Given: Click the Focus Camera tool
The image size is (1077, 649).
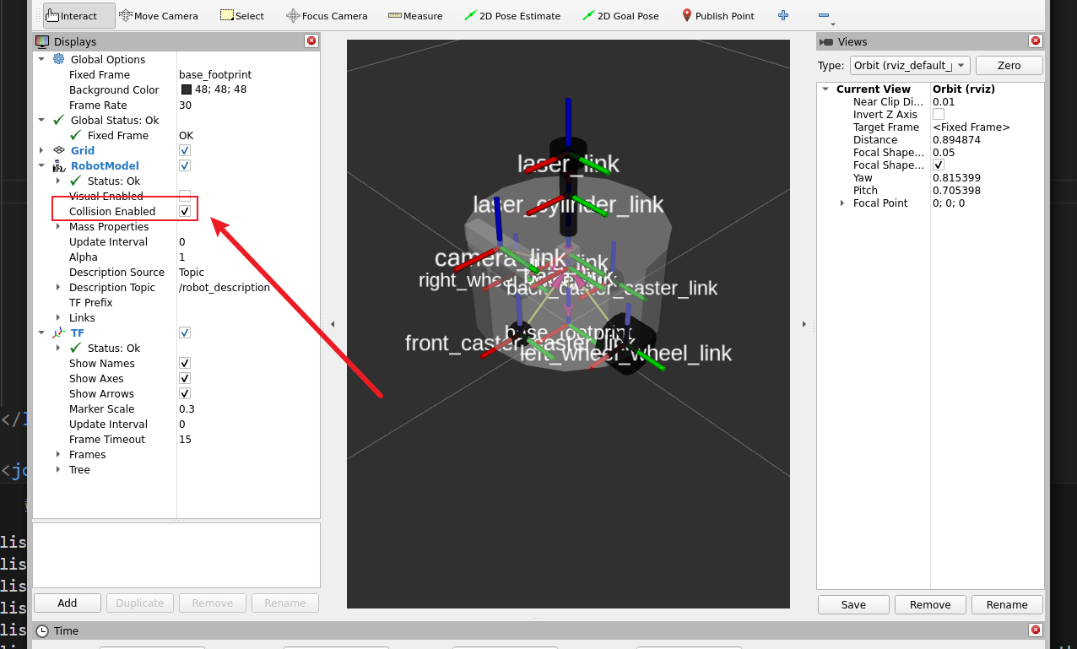Looking at the screenshot, I should pyautogui.click(x=327, y=15).
